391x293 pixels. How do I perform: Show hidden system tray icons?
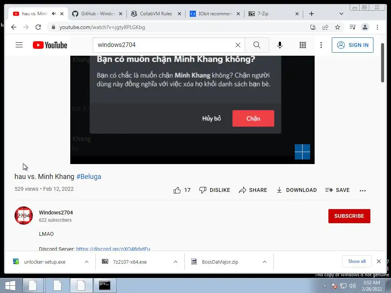[325, 286]
